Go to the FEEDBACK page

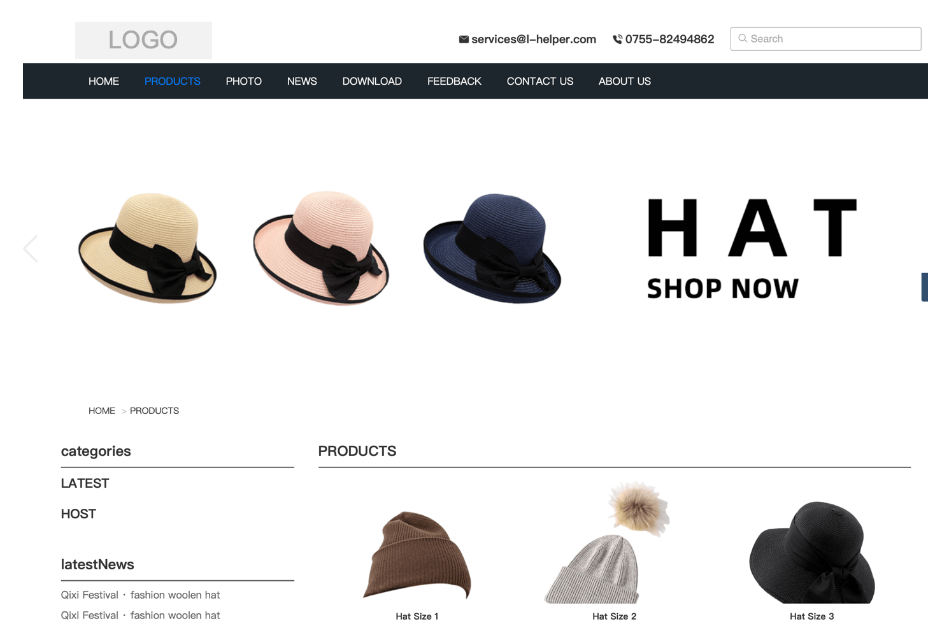pyautogui.click(x=454, y=82)
